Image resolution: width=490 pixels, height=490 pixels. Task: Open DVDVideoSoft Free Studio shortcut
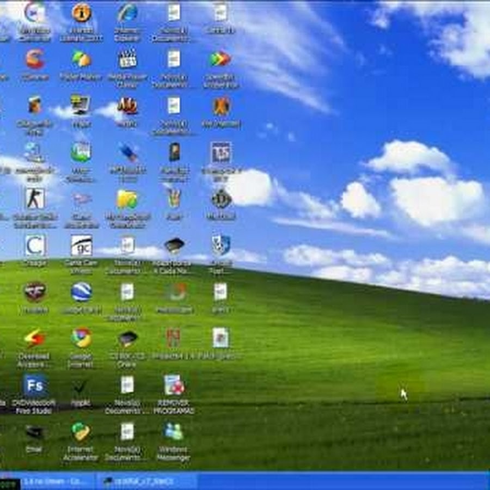tap(35, 385)
